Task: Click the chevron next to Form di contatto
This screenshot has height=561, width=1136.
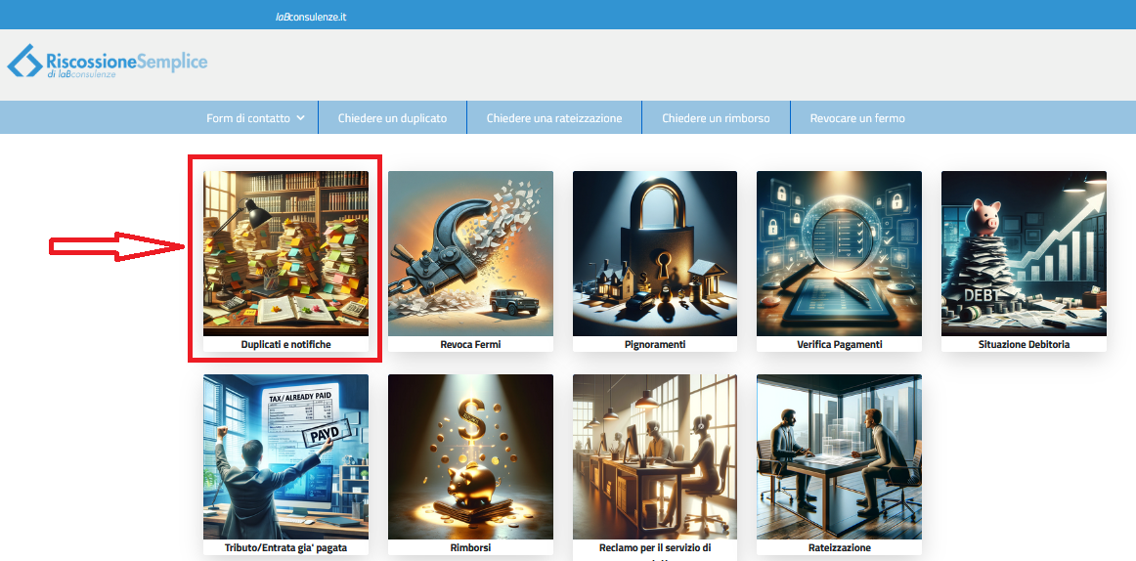Action: pos(301,118)
